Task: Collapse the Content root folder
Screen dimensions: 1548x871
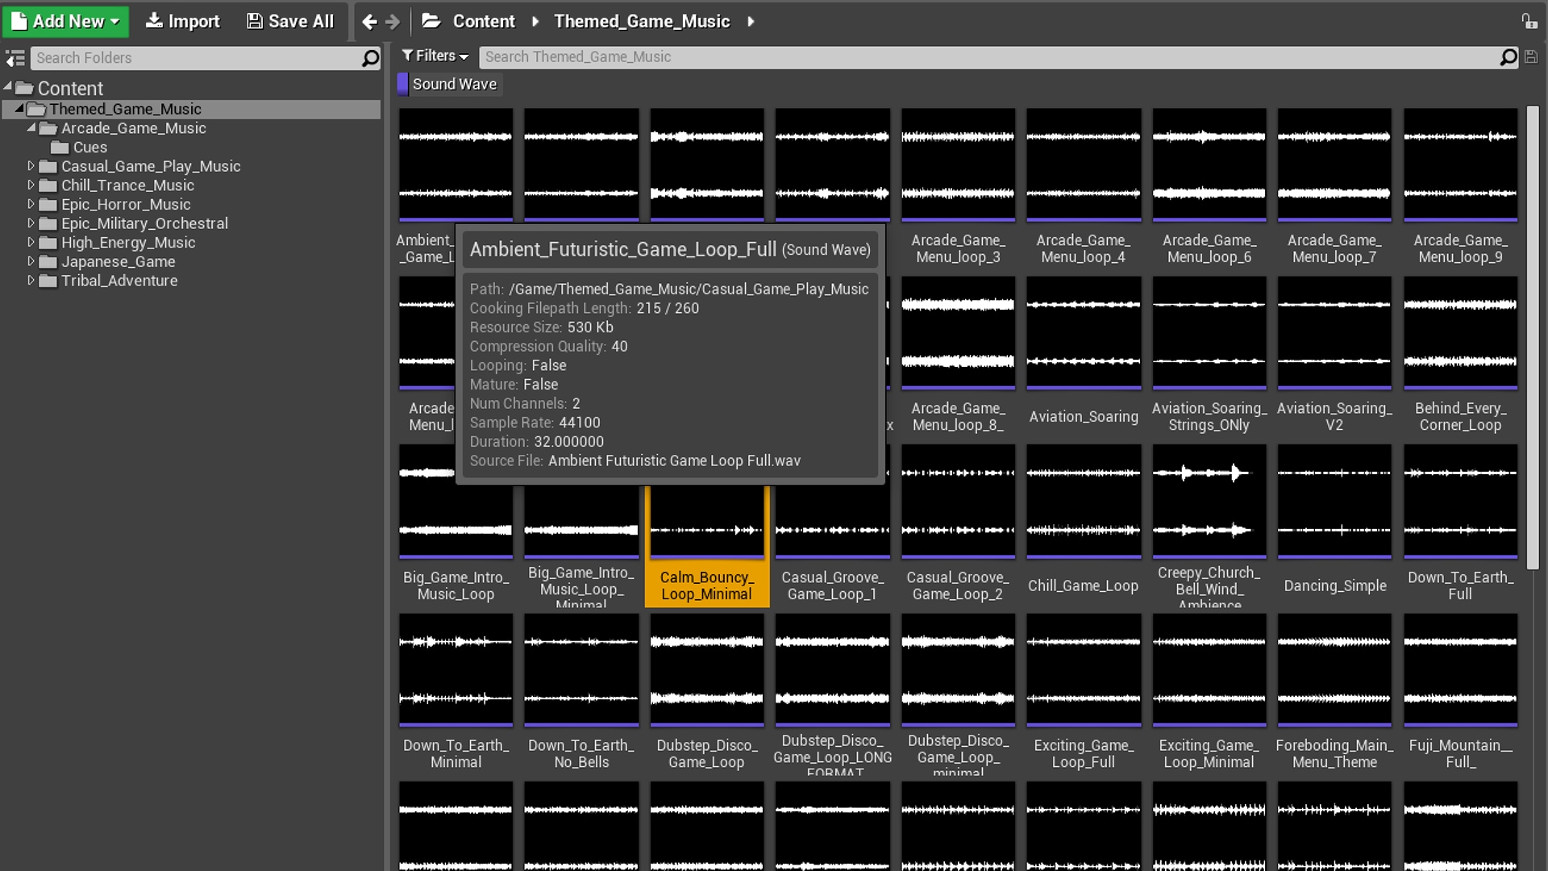Action: click(x=7, y=85)
